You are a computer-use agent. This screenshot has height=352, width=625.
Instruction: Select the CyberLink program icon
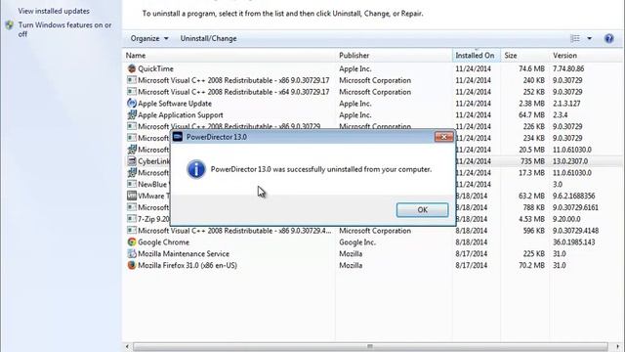132,161
